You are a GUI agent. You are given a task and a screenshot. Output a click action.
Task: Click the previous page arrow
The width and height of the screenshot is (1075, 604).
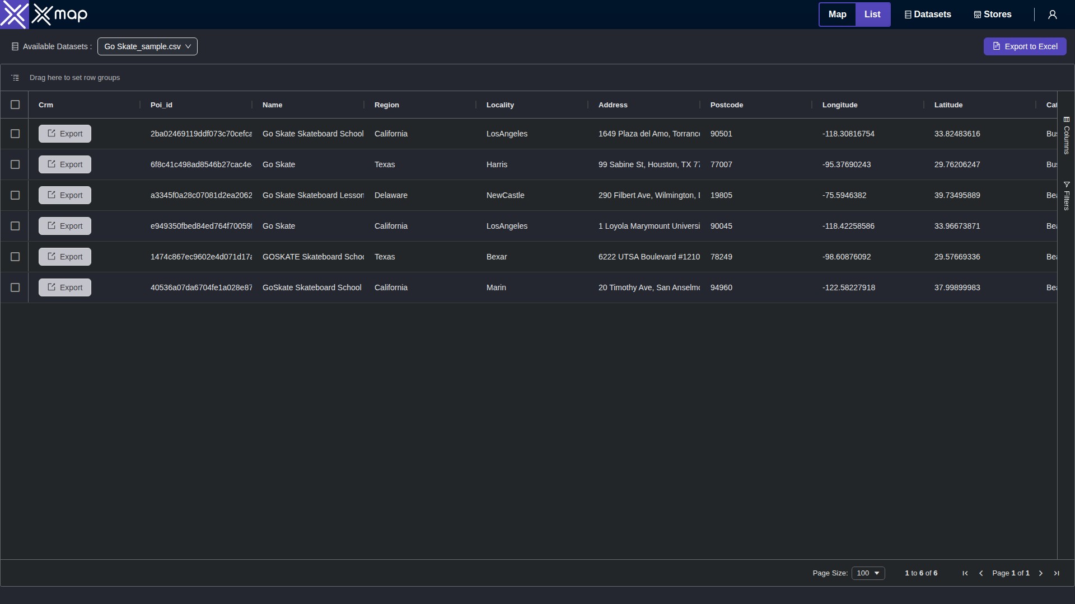click(981, 573)
